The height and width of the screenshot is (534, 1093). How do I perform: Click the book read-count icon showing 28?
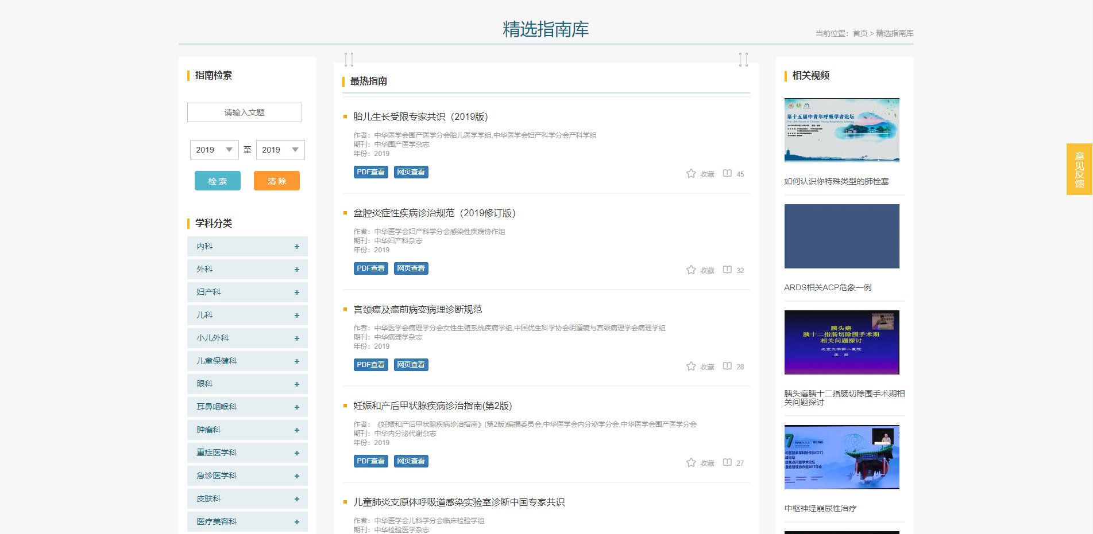[x=727, y=366]
